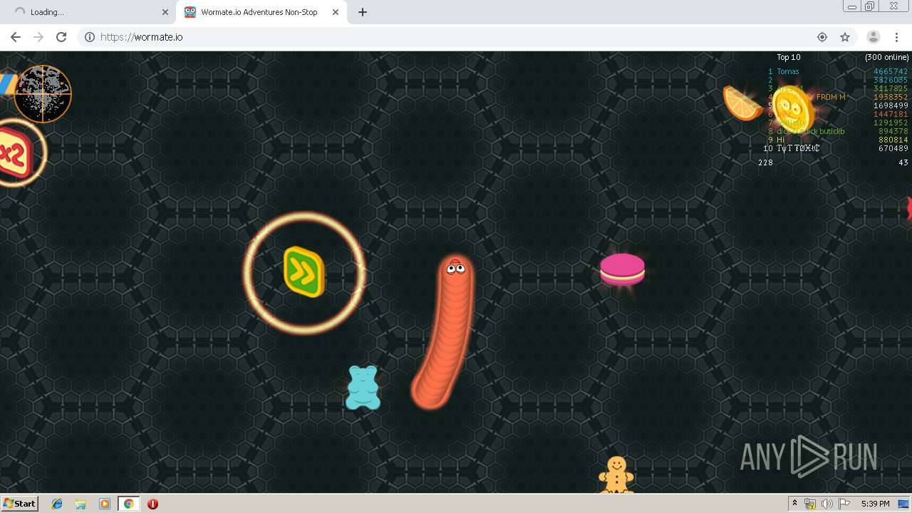912x513 pixels.
Task: Collect the gingerbread man cookie
Action: click(616, 475)
